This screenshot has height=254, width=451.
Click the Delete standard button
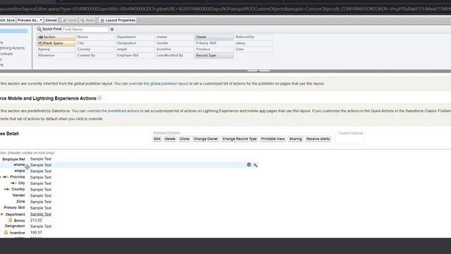click(x=170, y=139)
